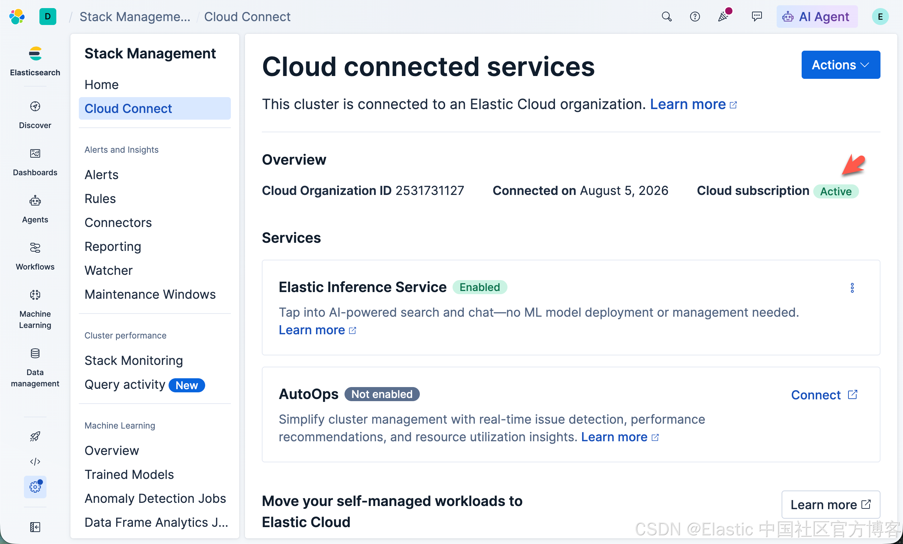Open the user avatar E menu

880,17
